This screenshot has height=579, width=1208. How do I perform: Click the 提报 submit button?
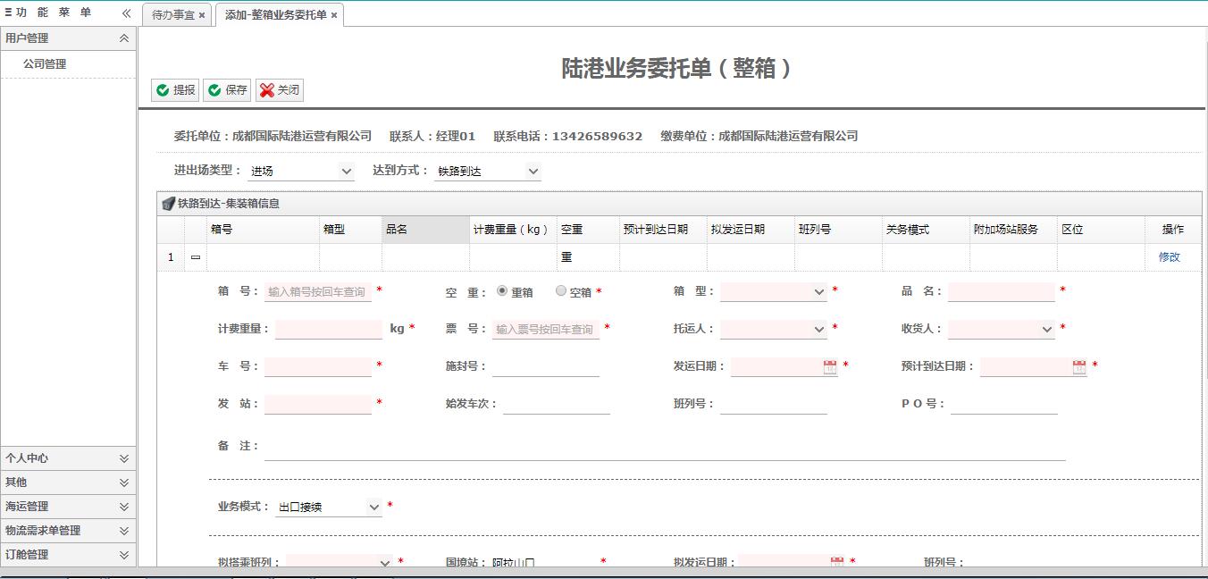click(x=175, y=90)
